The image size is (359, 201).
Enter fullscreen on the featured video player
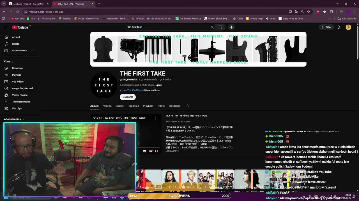pyautogui.click(x=157, y=151)
